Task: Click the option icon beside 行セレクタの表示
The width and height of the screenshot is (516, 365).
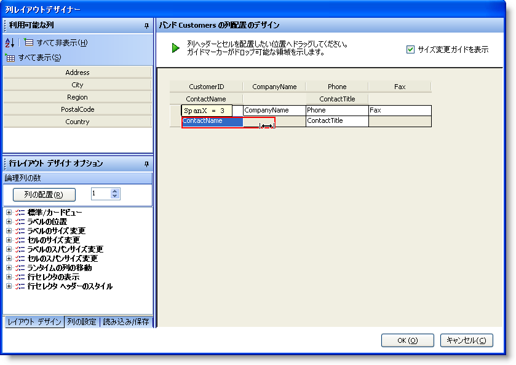Action: point(19,276)
